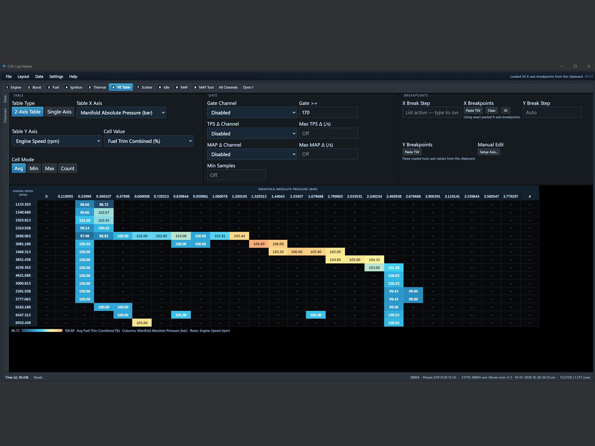
Task: Click the Max TPS Δ field
Action: pos(328,133)
